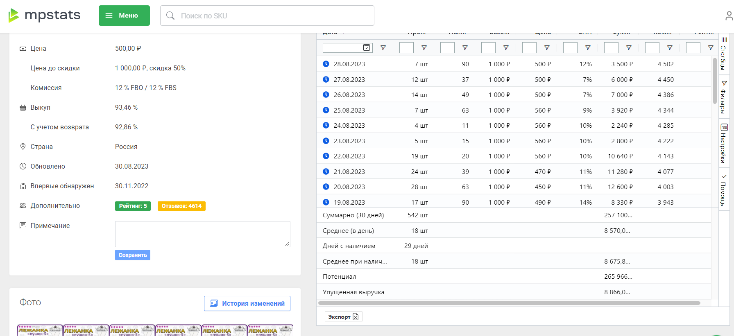This screenshot has width=734, height=336.
Task: Click the rightmost column filter funnel
Action: pos(711,48)
